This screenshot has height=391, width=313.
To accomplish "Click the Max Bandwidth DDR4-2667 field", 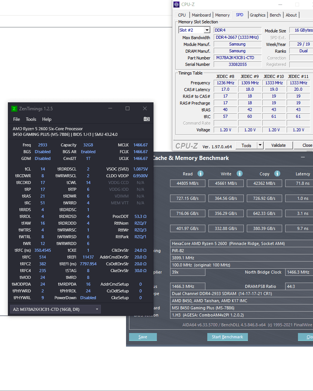I will tap(237, 37).
